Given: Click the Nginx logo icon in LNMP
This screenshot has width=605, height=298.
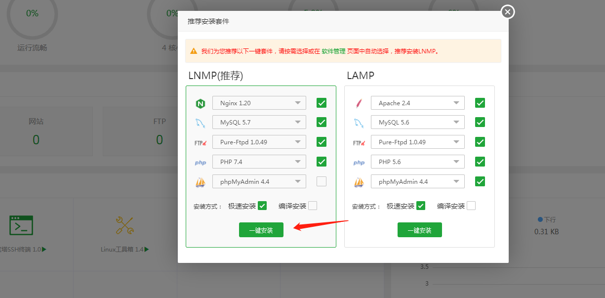Looking at the screenshot, I should 200,103.
